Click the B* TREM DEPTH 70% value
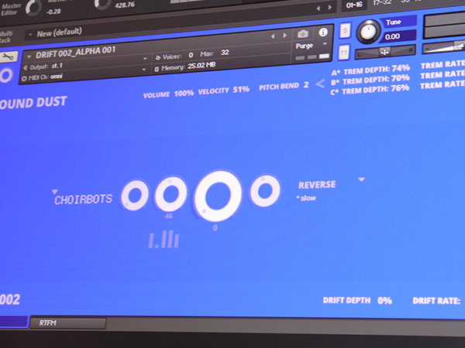 401,78
